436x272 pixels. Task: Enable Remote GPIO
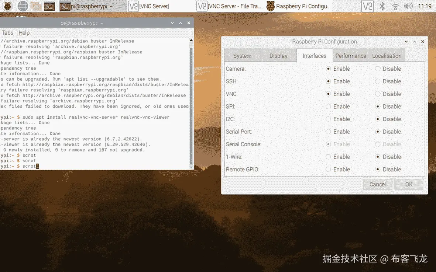pos(329,169)
